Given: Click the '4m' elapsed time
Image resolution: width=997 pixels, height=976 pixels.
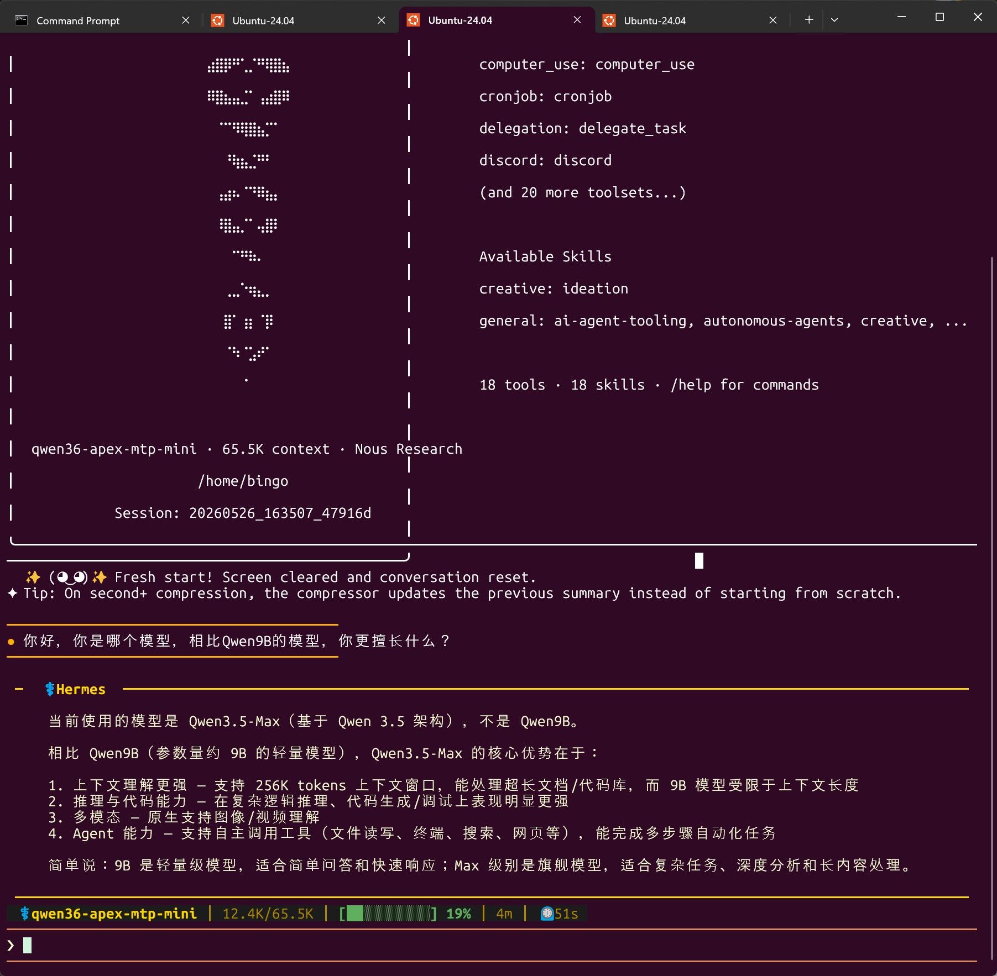Looking at the screenshot, I should coord(504,914).
